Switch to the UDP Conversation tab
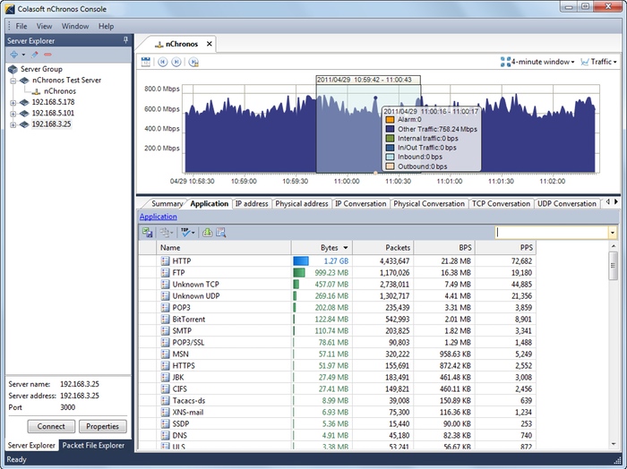Screen dimensions: 627x469 [567, 204]
